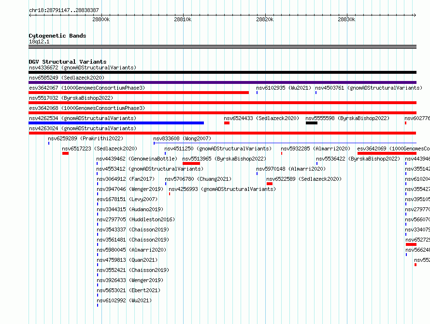Click the nsv6102935 Wu2021 label
Viewport: 430px width, 324px height.
click(284, 88)
